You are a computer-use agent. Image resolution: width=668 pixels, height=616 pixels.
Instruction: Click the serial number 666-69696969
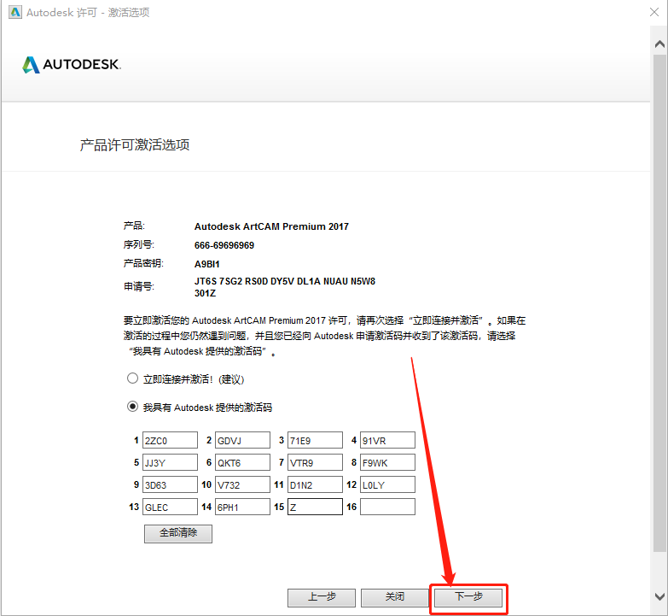click(224, 245)
